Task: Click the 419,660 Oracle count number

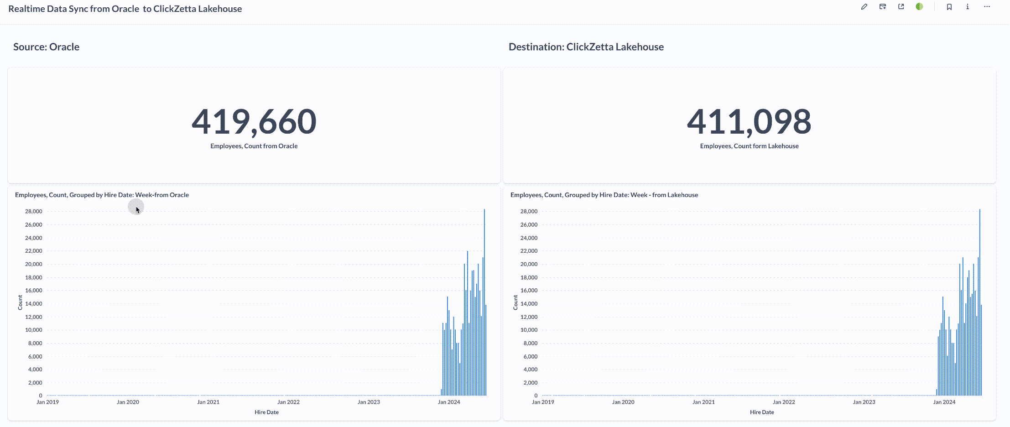Action: click(254, 122)
